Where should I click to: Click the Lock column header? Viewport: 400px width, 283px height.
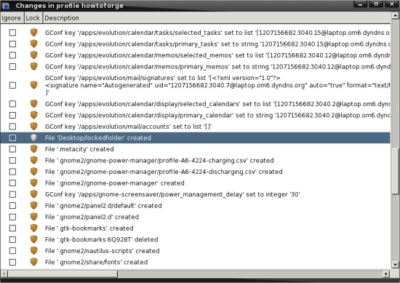(x=33, y=18)
